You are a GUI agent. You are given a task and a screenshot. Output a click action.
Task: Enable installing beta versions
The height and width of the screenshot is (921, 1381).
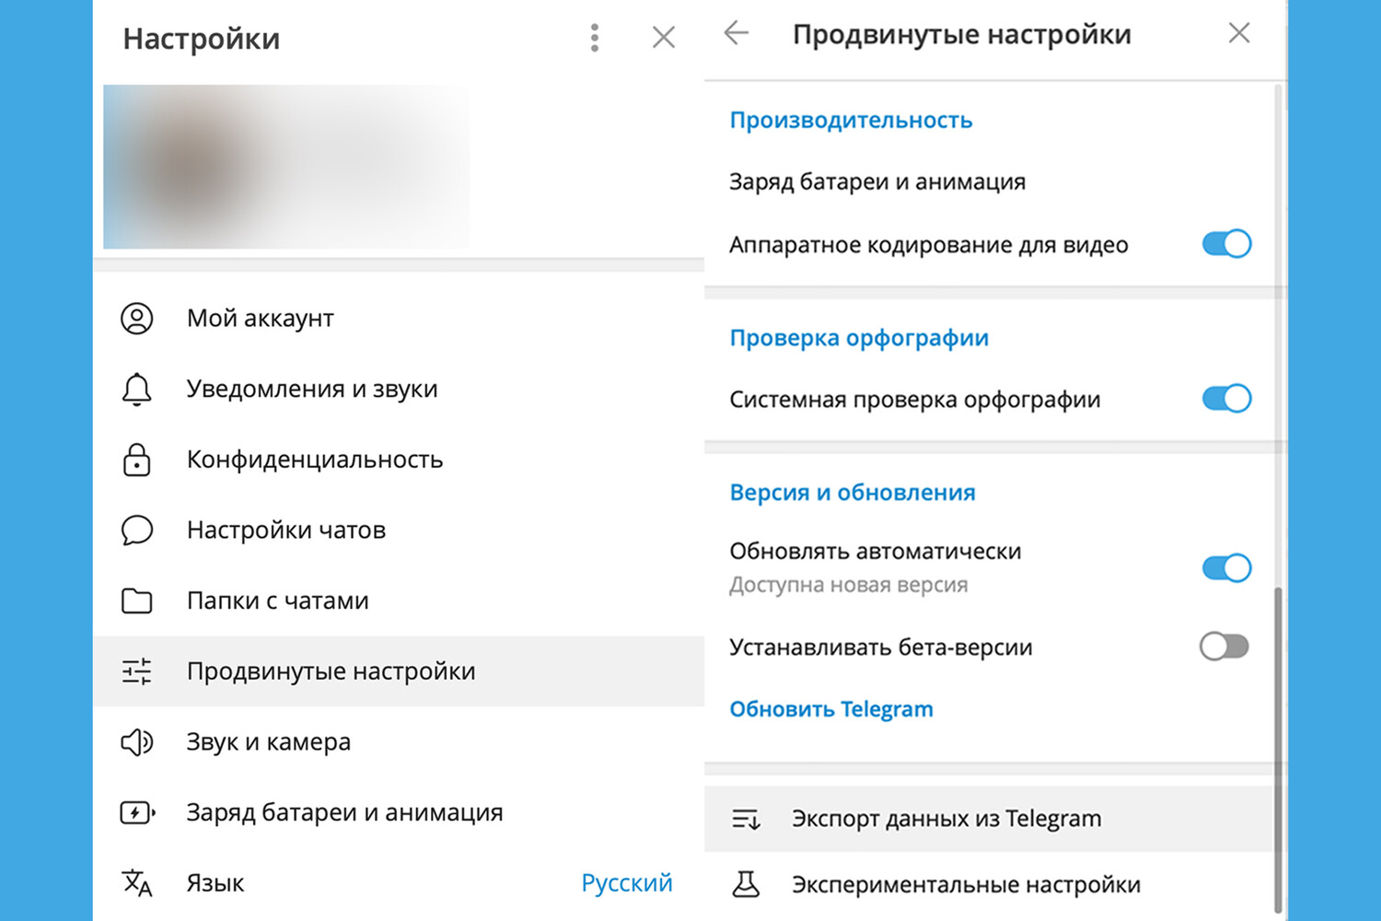click(1224, 647)
